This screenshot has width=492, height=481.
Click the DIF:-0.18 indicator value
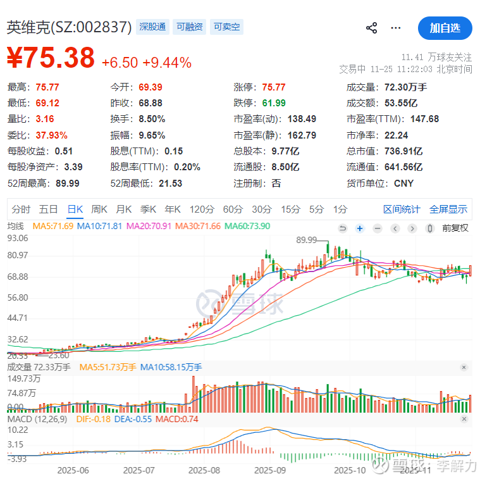[x=93, y=419]
